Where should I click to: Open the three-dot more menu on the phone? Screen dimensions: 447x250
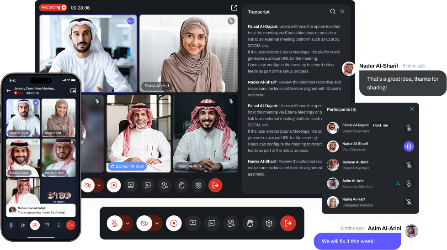pyautogui.click(x=59, y=225)
